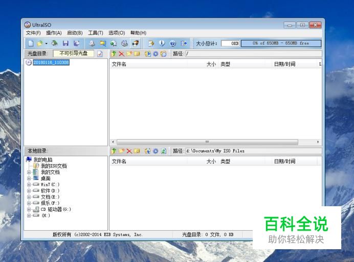Click the yellow screen compress icon
The height and width of the screenshot is (262, 354).
coord(103,43)
